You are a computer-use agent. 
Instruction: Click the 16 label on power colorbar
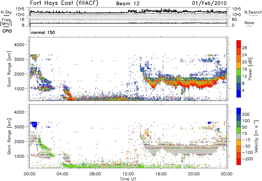pyautogui.click(x=244, y=69)
